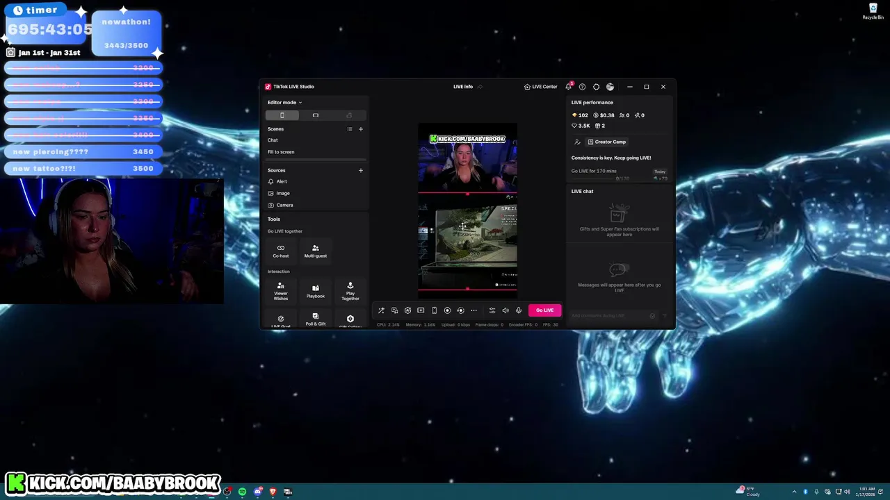
Task: Open the Poll & Gift tool
Action: 315,319
